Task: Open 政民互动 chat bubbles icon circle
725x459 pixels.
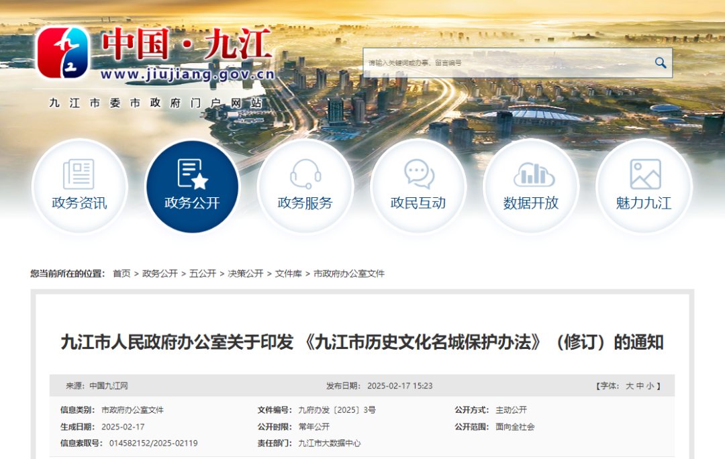Action: pyautogui.click(x=418, y=187)
